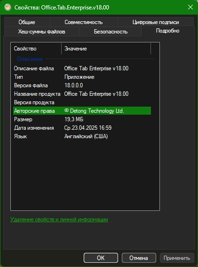Select the Авторские права row label
This screenshot has height=267, width=198.
[34, 111]
